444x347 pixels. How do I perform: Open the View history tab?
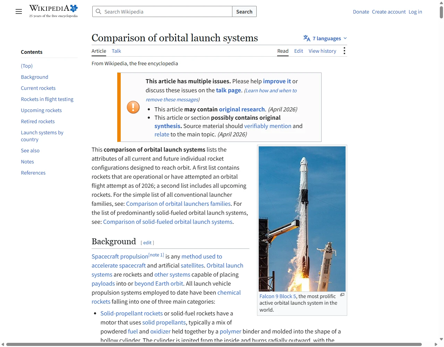(322, 51)
